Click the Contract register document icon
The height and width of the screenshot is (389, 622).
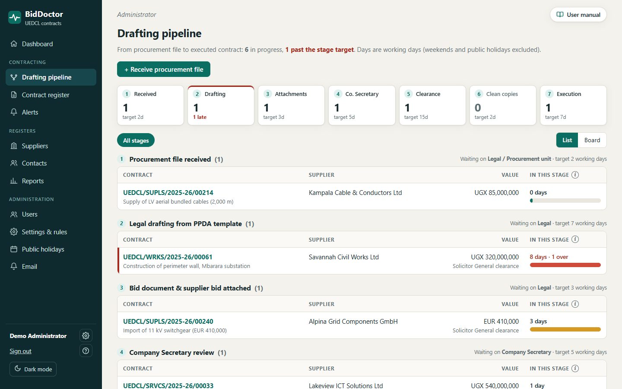(14, 95)
